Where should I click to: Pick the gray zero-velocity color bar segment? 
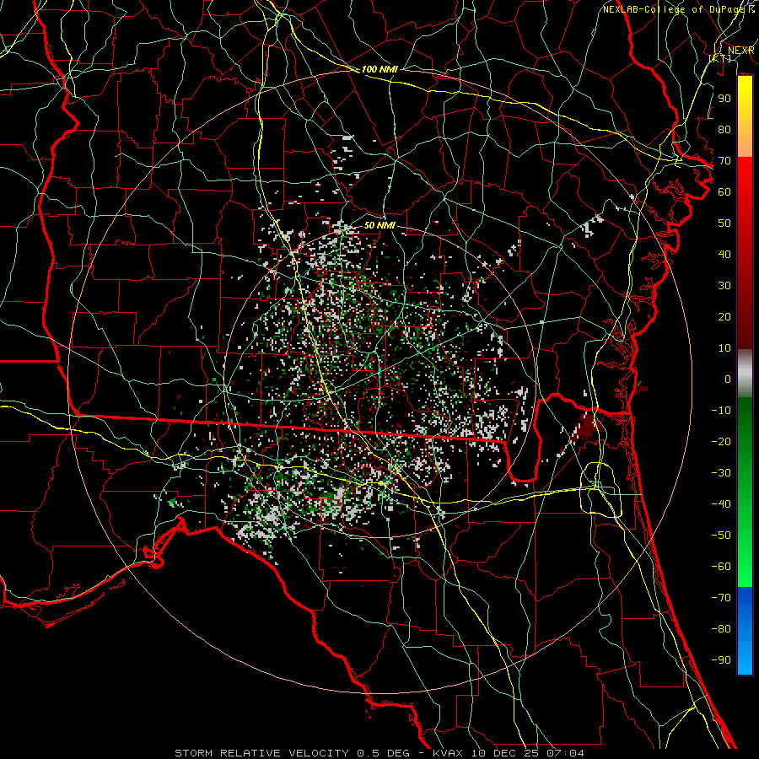click(x=745, y=373)
